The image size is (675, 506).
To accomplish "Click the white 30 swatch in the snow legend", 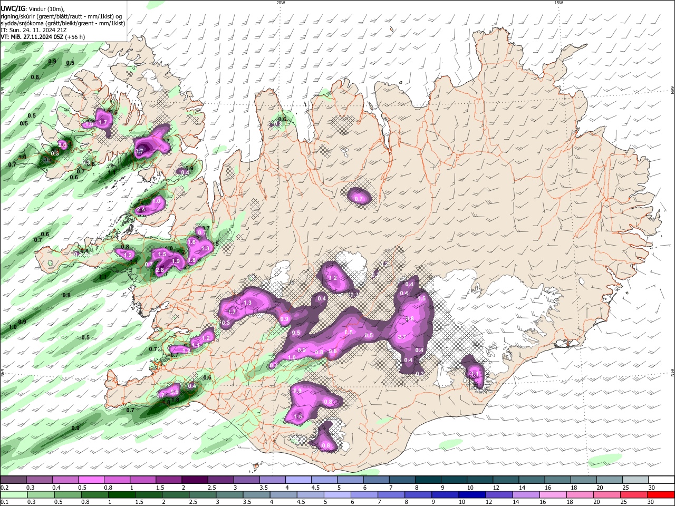I will (661, 480).
